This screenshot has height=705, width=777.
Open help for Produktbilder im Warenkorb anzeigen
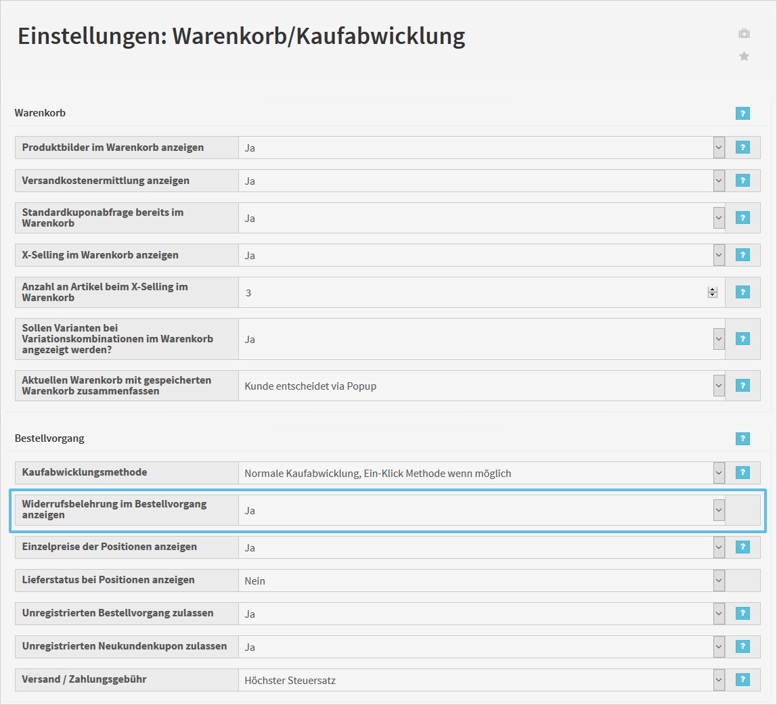pos(742,147)
